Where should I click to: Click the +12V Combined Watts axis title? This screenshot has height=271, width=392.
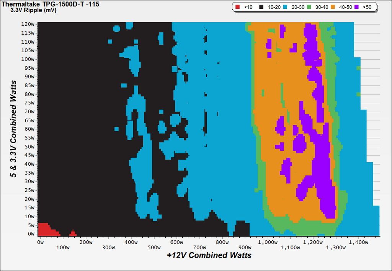coord(209,255)
